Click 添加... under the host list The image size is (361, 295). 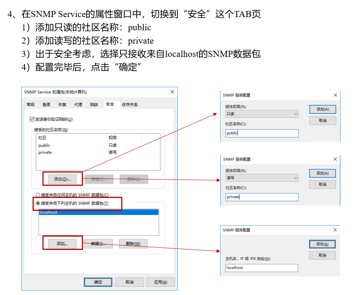tap(62, 243)
